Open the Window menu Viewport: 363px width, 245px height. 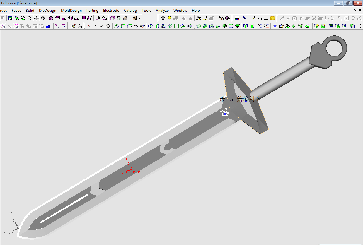(x=180, y=10)
